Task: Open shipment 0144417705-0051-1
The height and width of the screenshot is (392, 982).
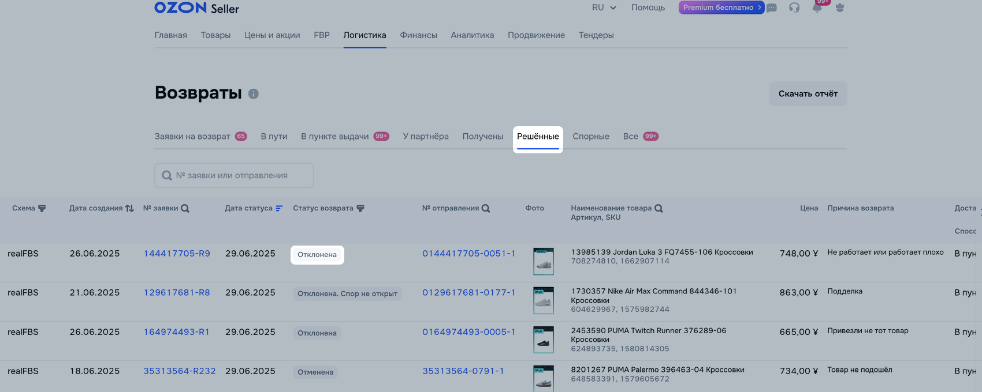Action: (469, 254)
